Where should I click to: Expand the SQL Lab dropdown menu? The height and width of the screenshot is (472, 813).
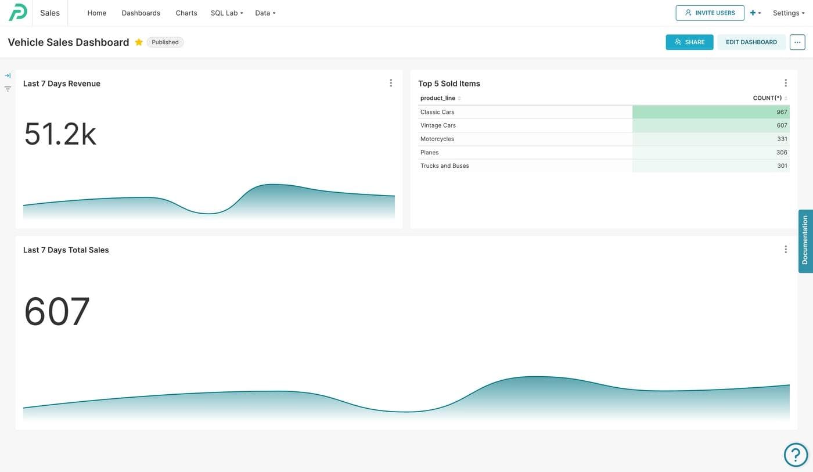[x=226, y=13]
